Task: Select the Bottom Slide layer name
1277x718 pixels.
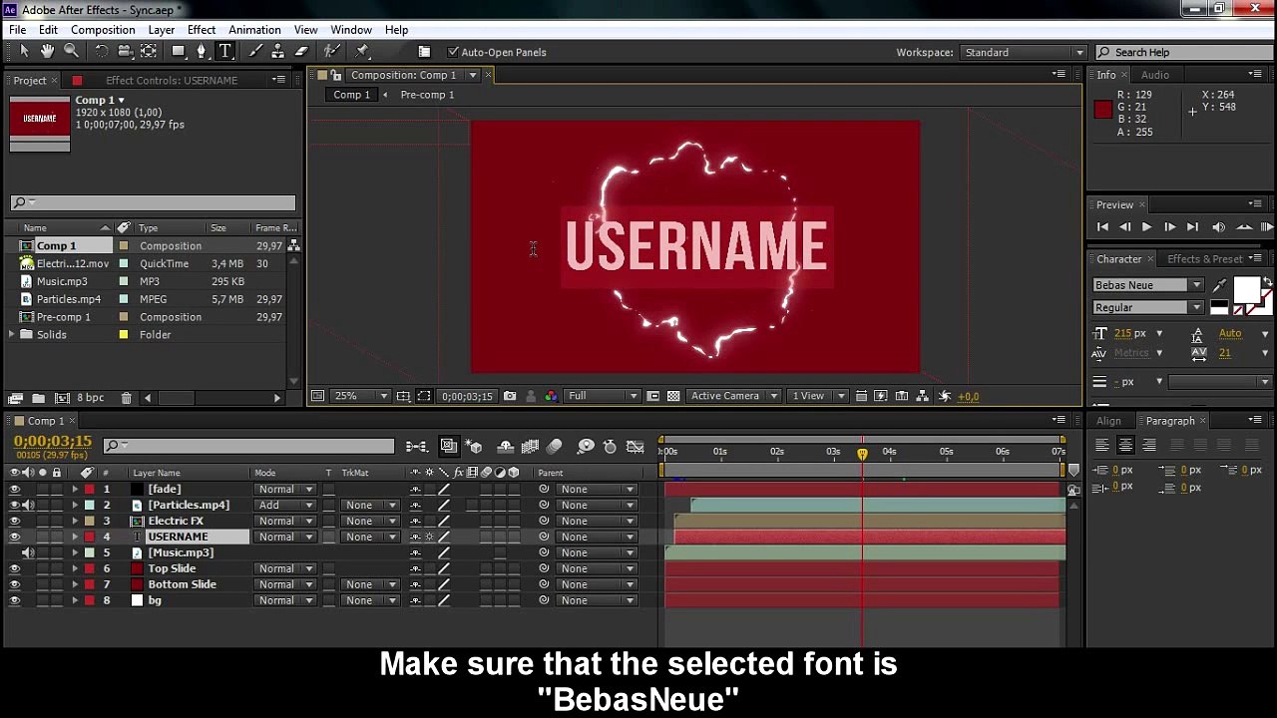Action: [x=182, y=584]
